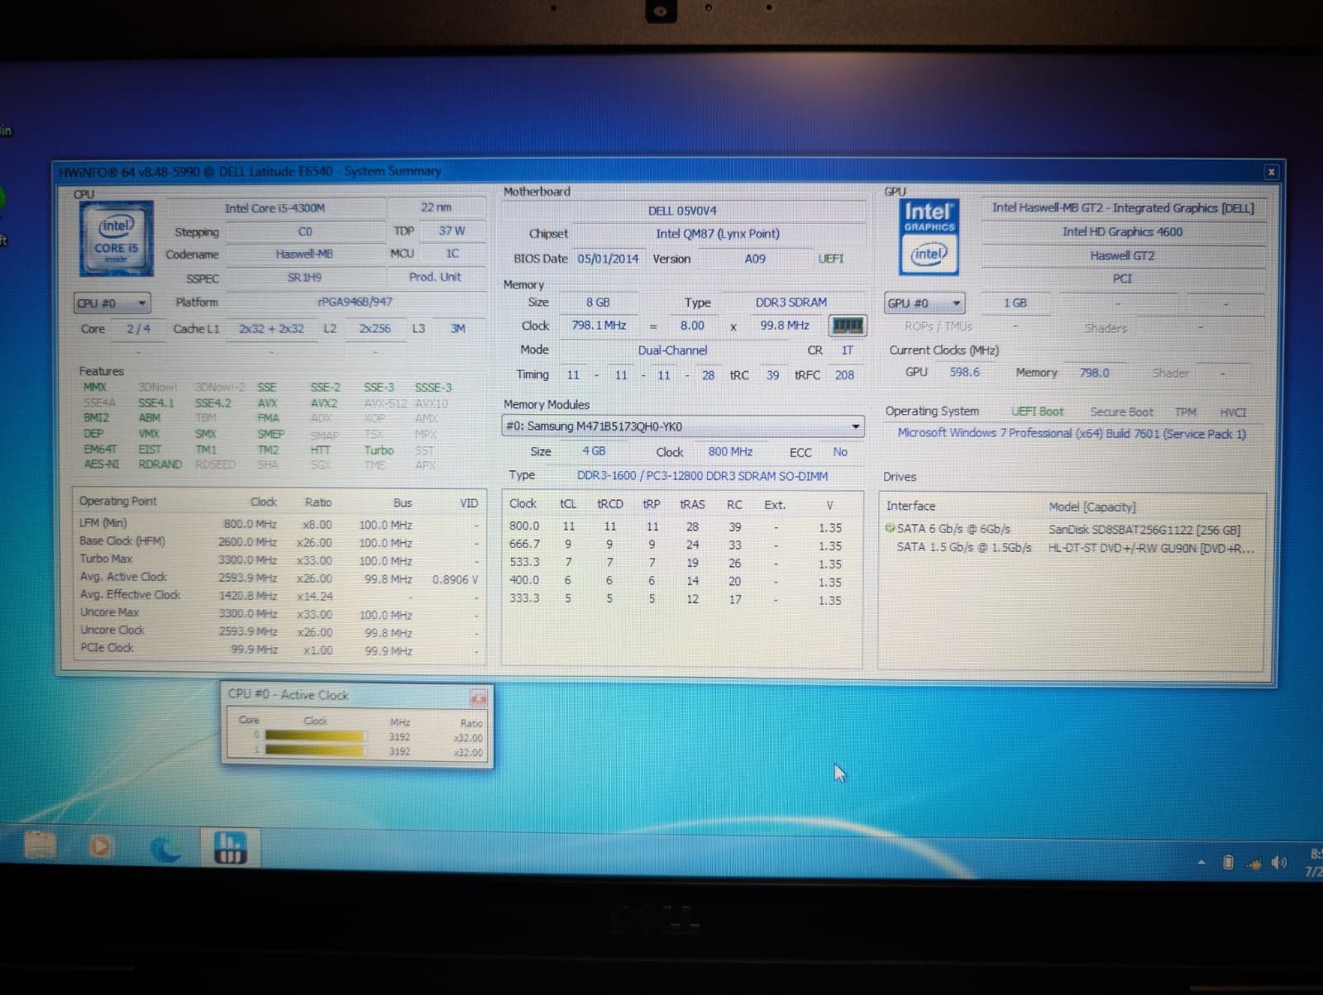This screenshot has height=995, width=1323.
Task: Click the DELL 05V0V4 motherboard field
Action: 683,211
